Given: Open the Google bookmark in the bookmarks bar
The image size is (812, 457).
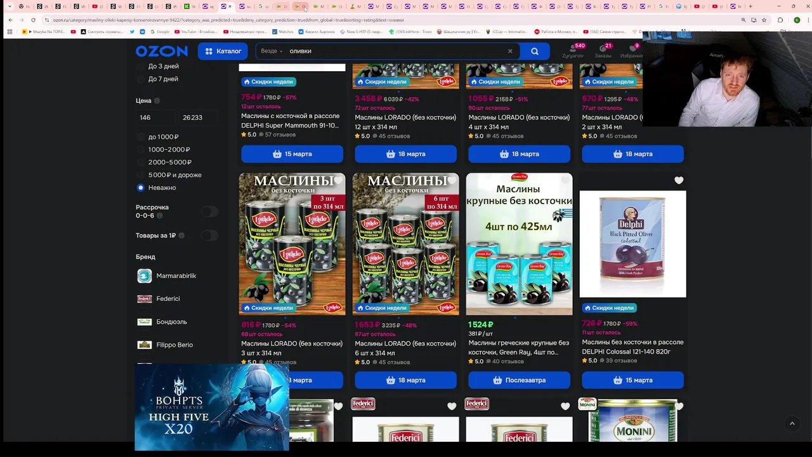Looking at the screenshot, I should (x=159, y=31).
